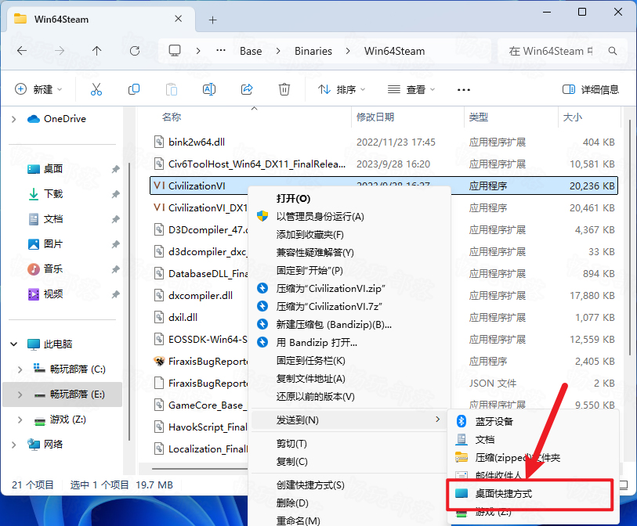The width and height of the screenshot is (637, 526).
Task: Open the 排序 sort dropdown
Action: (x=342, y=89)
